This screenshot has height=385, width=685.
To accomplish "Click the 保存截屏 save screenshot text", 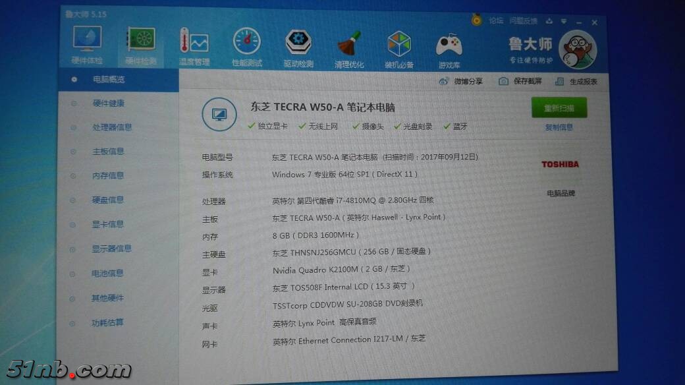I will click(x=528, y=81).
